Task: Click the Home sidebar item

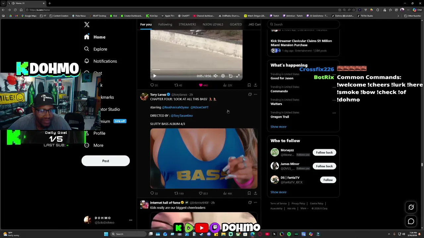Action: click(x=95, y=37)
